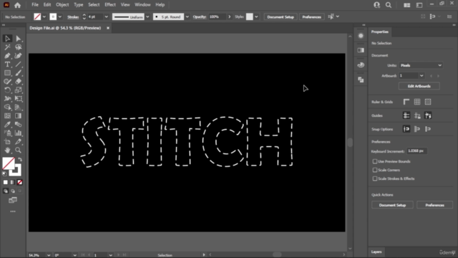This screenshot has width=458, height=258.
Task: Click the Edit Artboards button
Action: (419, 86)
